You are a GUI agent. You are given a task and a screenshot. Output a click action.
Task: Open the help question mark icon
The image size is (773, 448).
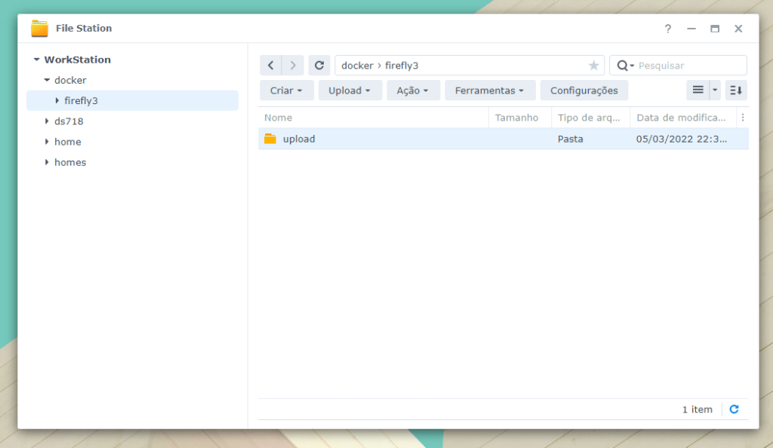(x=667, y=29)
